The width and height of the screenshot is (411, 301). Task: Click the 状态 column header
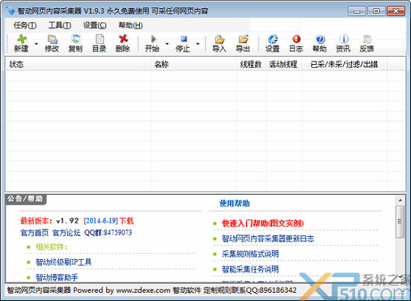coord(78,64)
